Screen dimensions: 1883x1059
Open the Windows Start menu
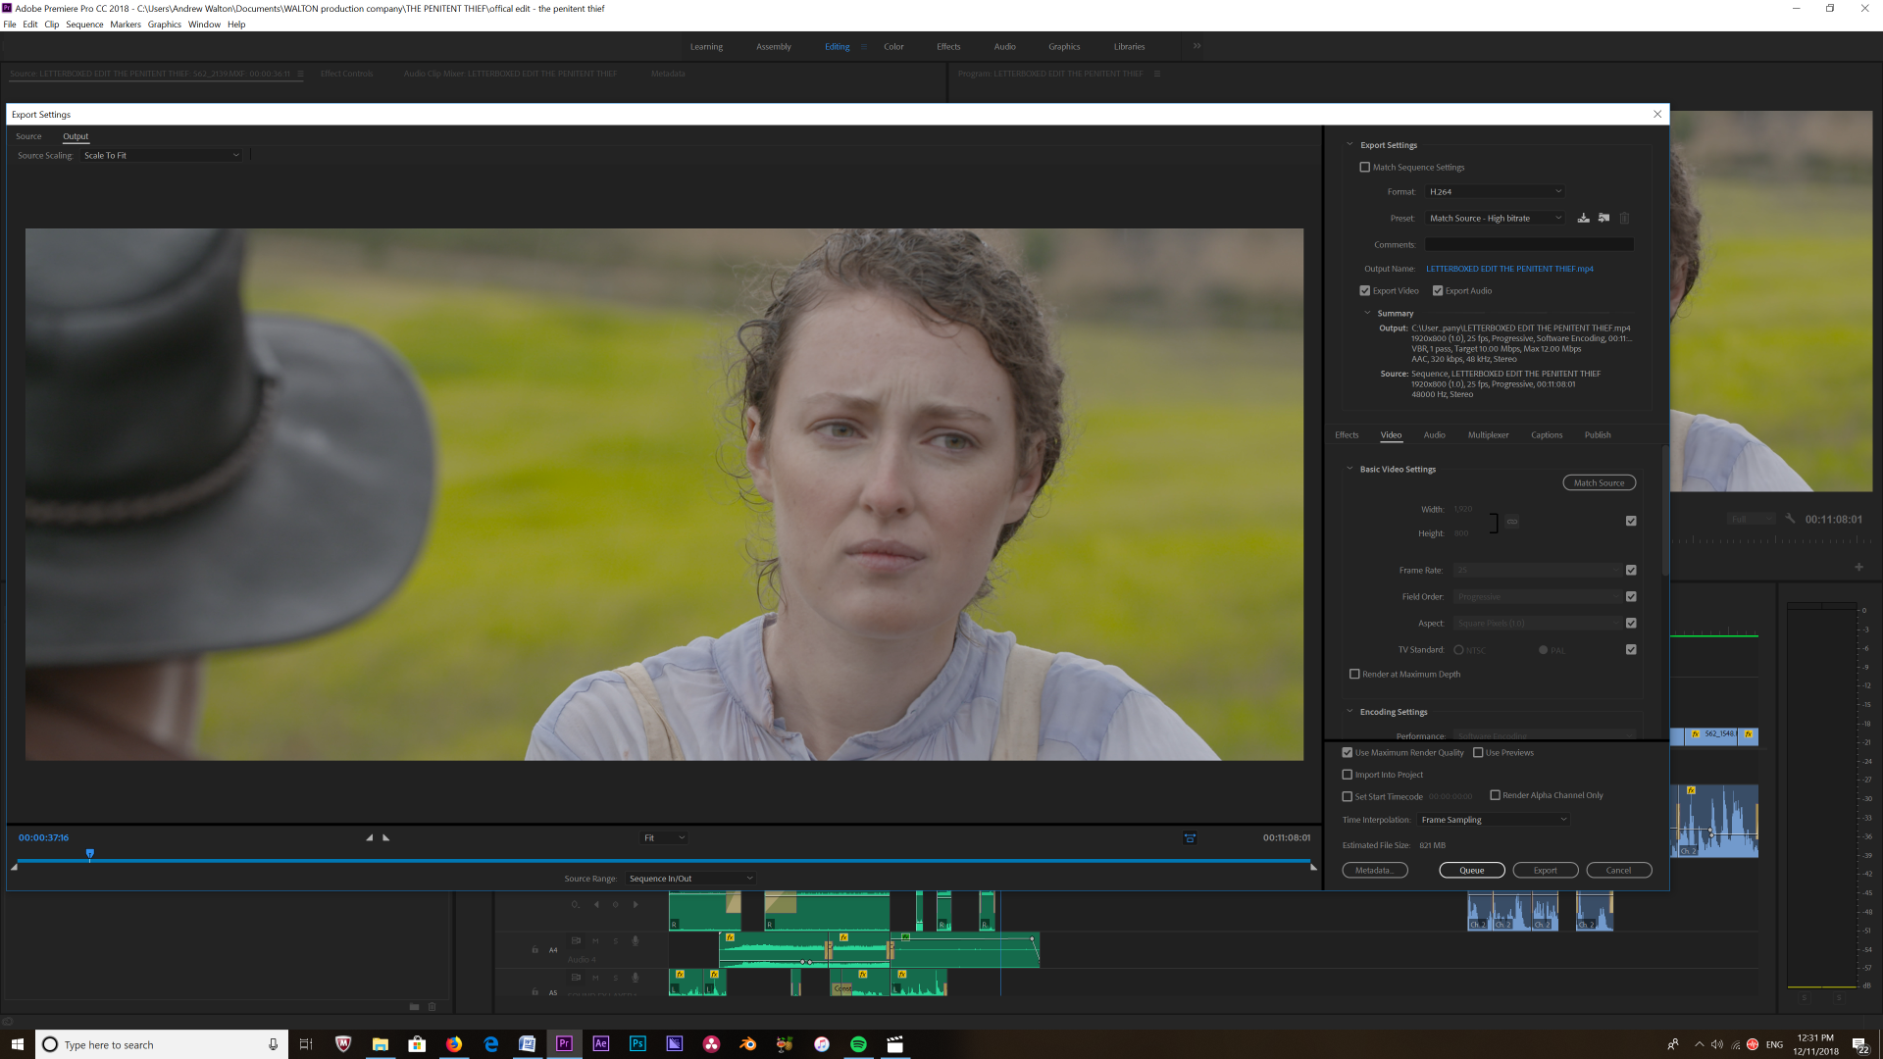[x=17, y=1043]
